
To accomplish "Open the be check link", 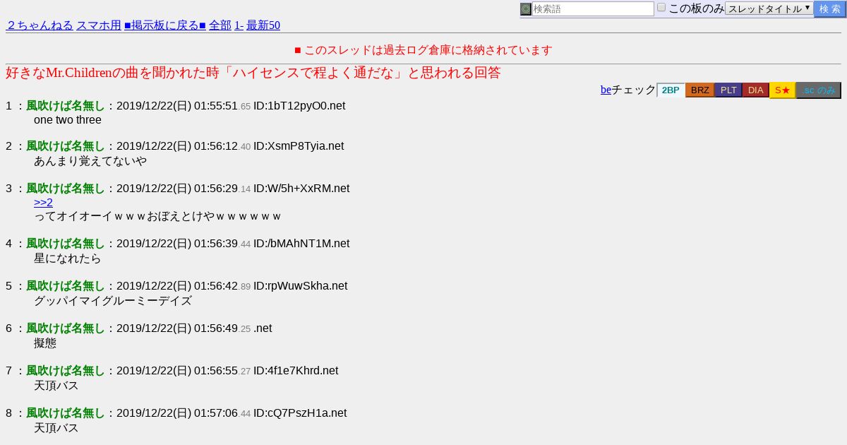I will tap(606, 90).
